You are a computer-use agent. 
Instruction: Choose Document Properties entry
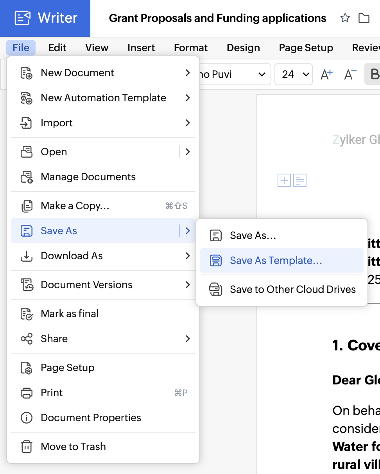click(x=103, y=418)
